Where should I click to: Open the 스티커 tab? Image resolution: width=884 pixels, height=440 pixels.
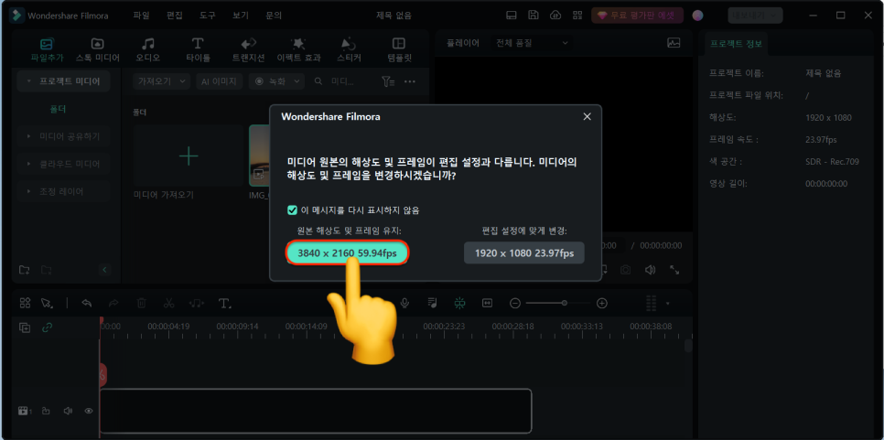click(349, 49)
